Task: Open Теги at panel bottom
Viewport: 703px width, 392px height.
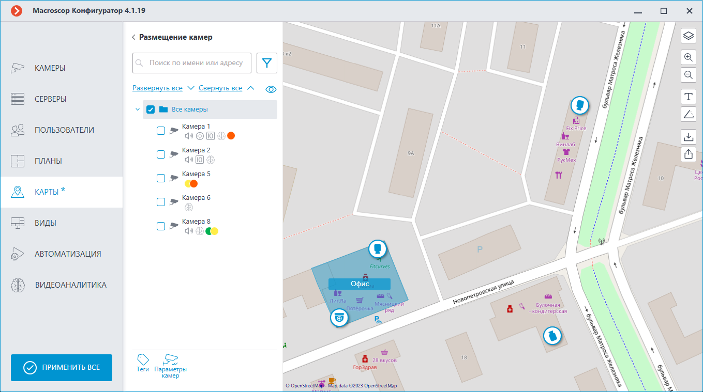Action: 143,363
